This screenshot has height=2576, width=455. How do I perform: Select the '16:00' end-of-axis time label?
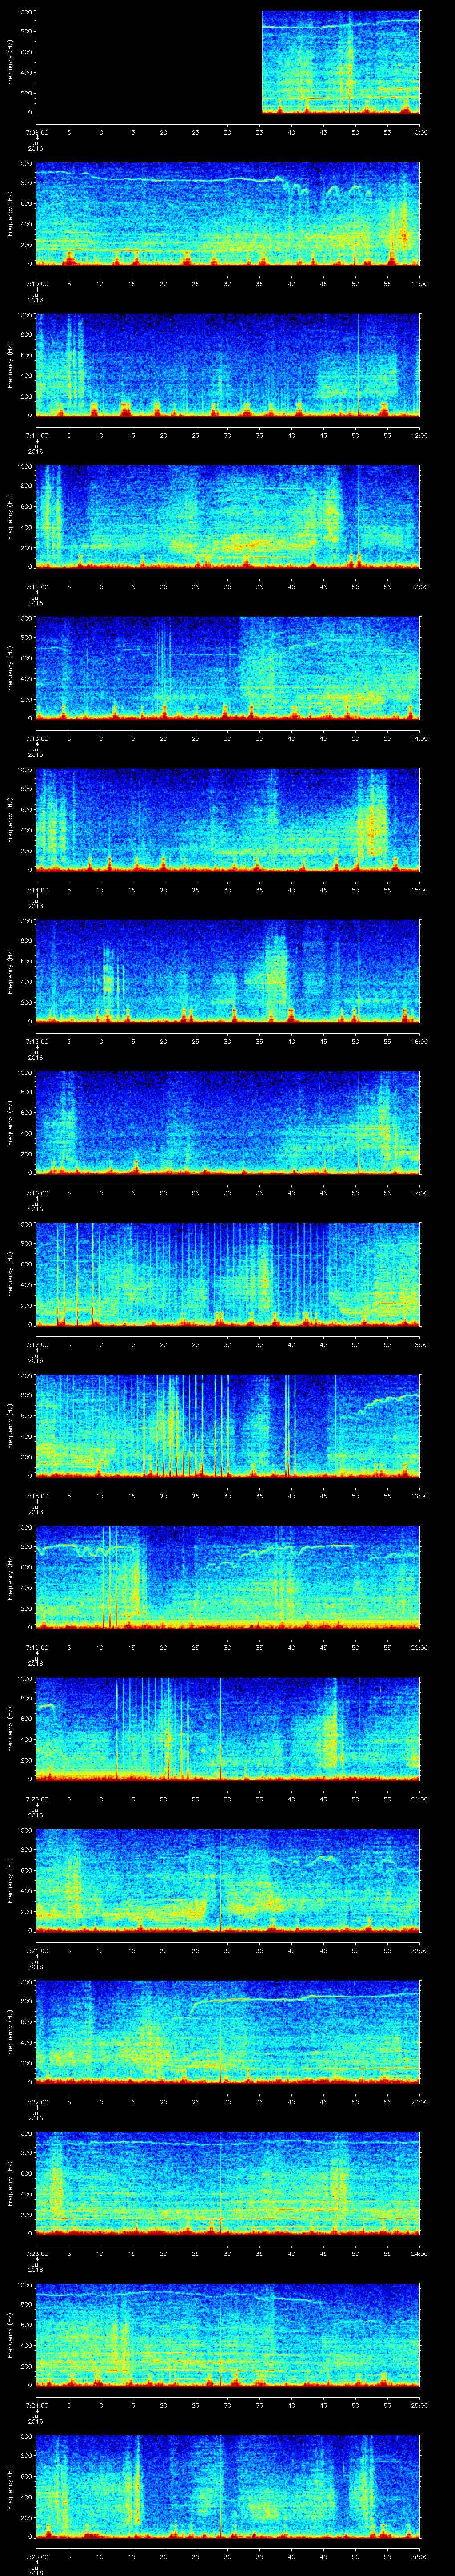[420, 1041]
